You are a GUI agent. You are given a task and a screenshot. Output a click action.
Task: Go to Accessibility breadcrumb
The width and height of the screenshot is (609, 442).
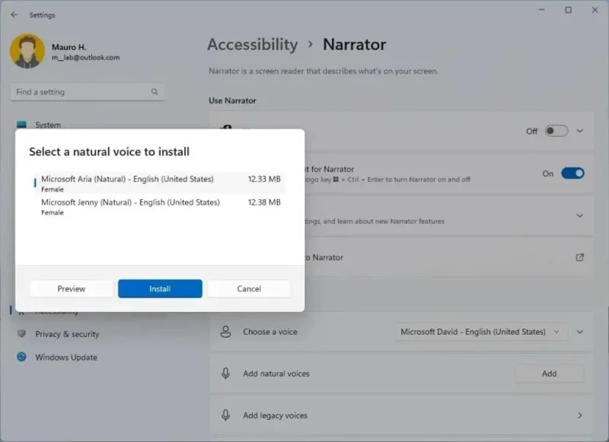253,44
